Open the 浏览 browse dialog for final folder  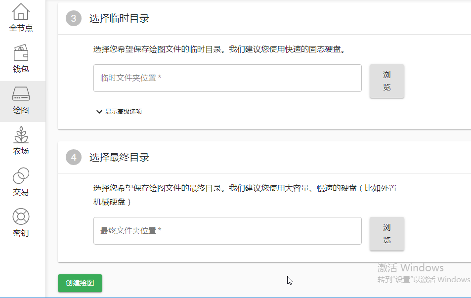coord(386,234)
